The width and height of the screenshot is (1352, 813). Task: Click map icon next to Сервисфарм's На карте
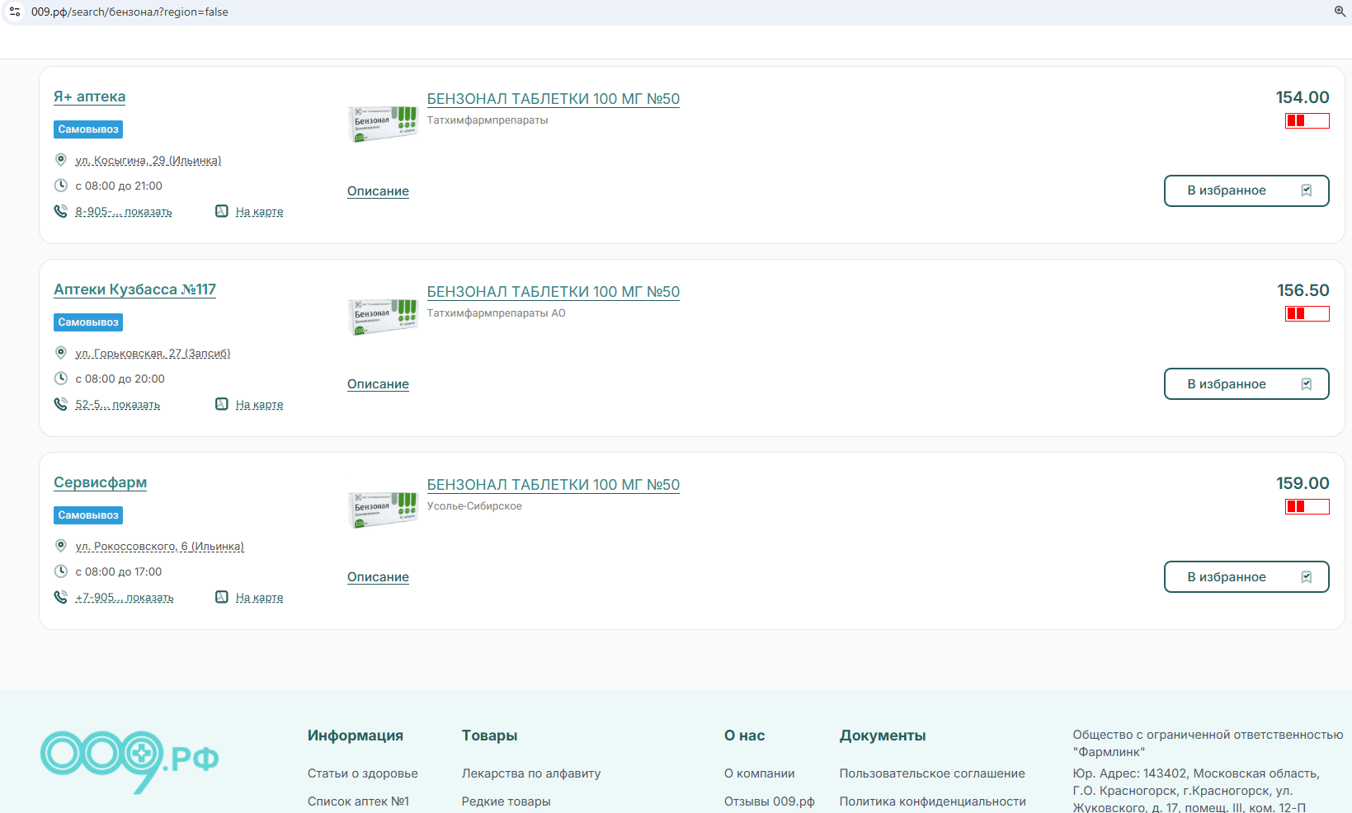pyautogui.click(x=222, y=597)
